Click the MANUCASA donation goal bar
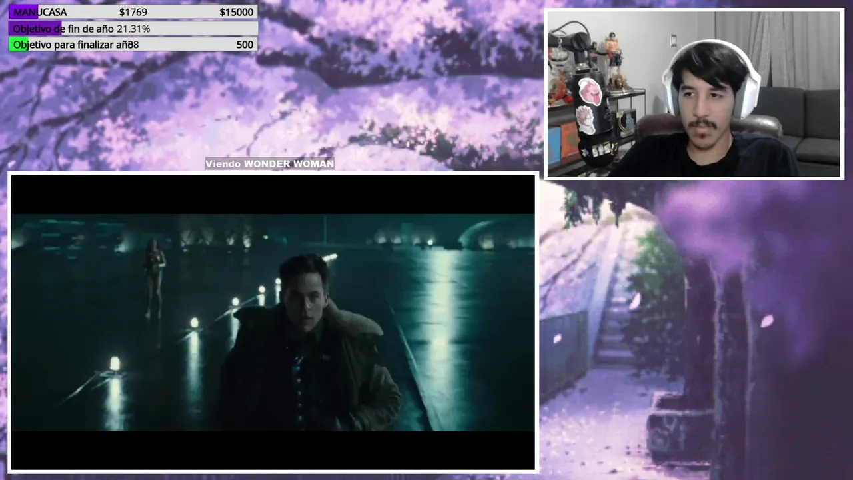 pos(133,12)
